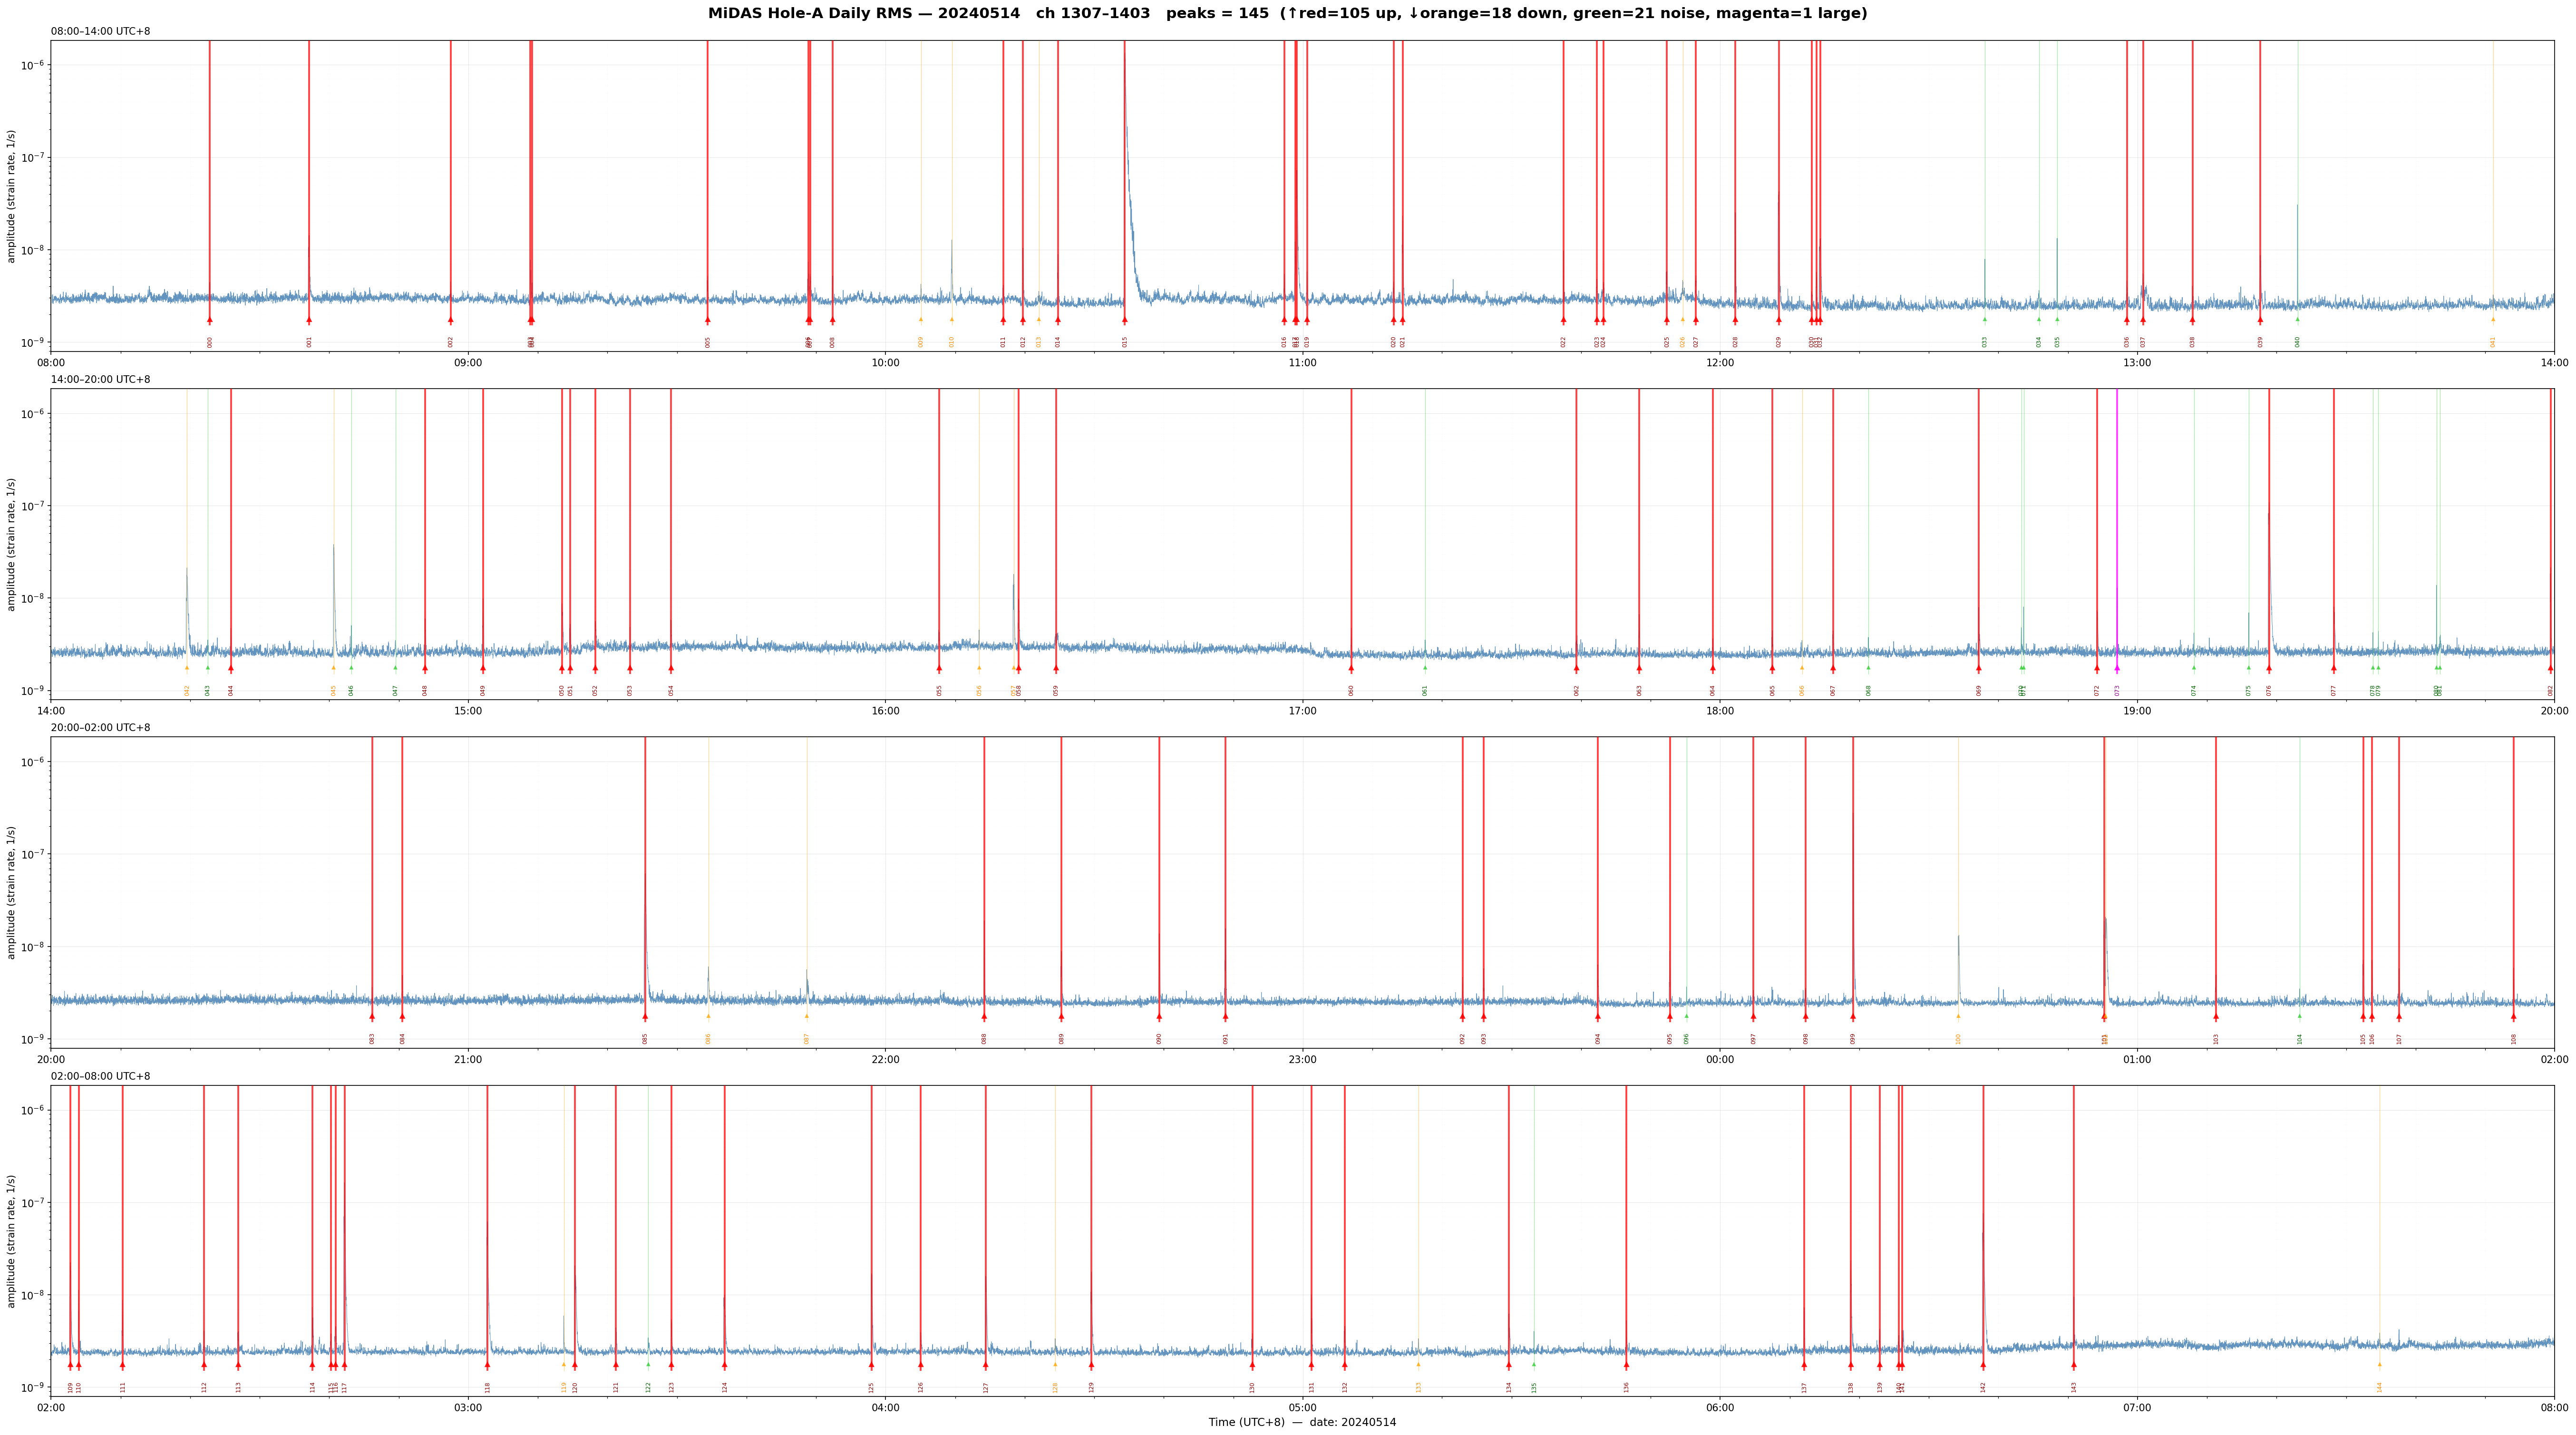
Task: Click peak label 011
Action: pos(1003,342)
